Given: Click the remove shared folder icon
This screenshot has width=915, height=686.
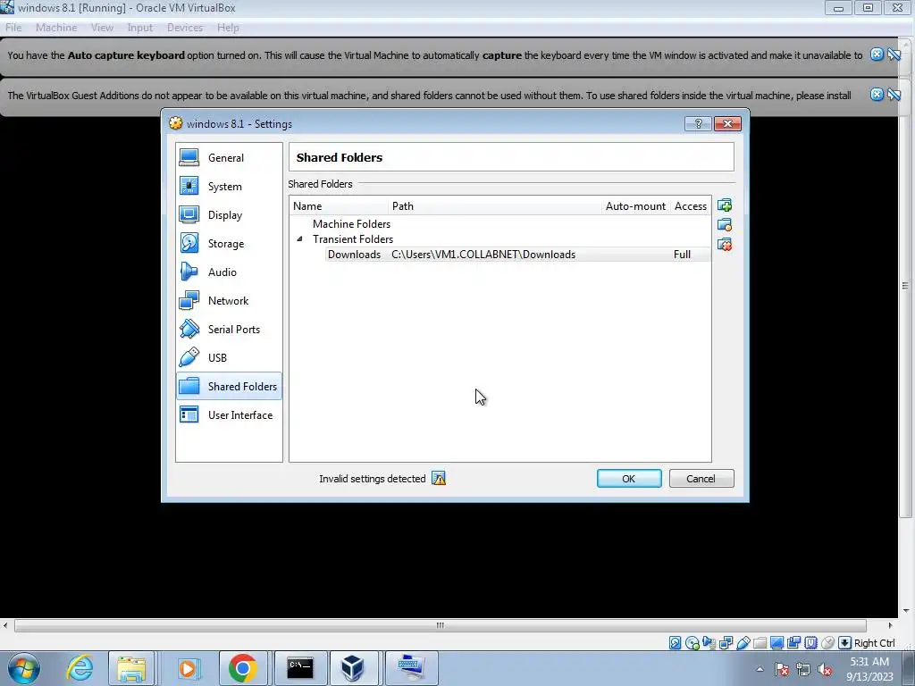Looking at the screenshot, I should (x=724, y=245).
